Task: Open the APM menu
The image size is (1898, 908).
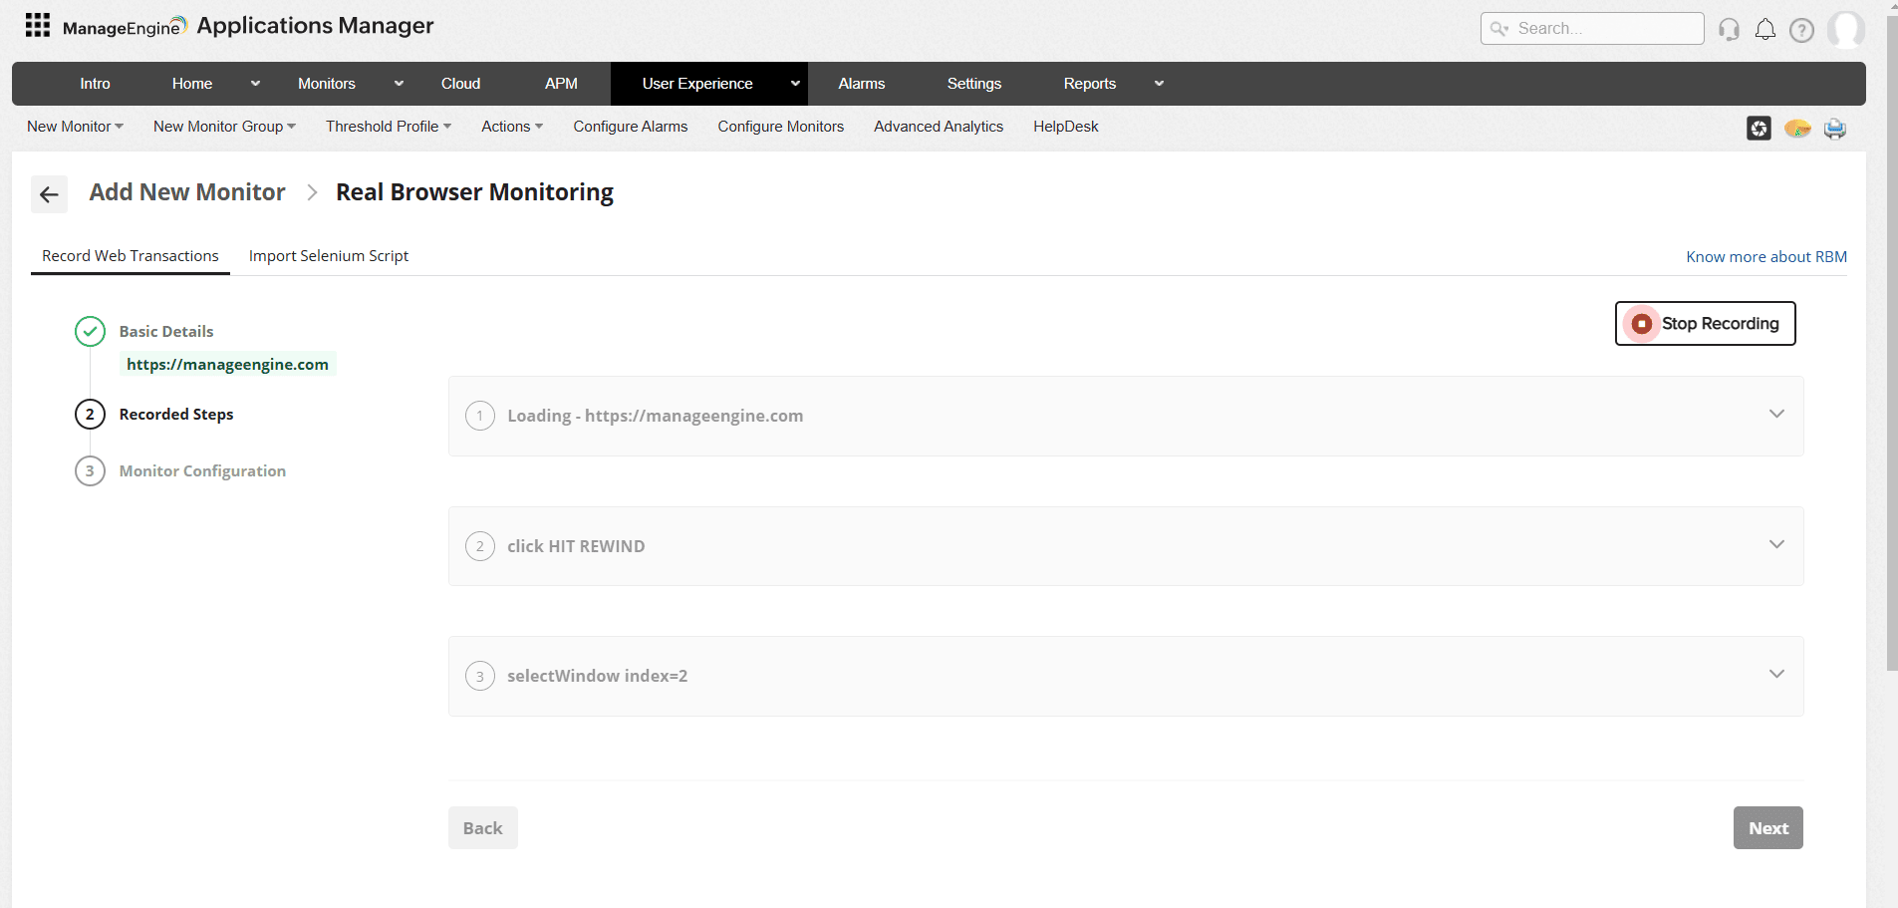Action: (561, 84)
